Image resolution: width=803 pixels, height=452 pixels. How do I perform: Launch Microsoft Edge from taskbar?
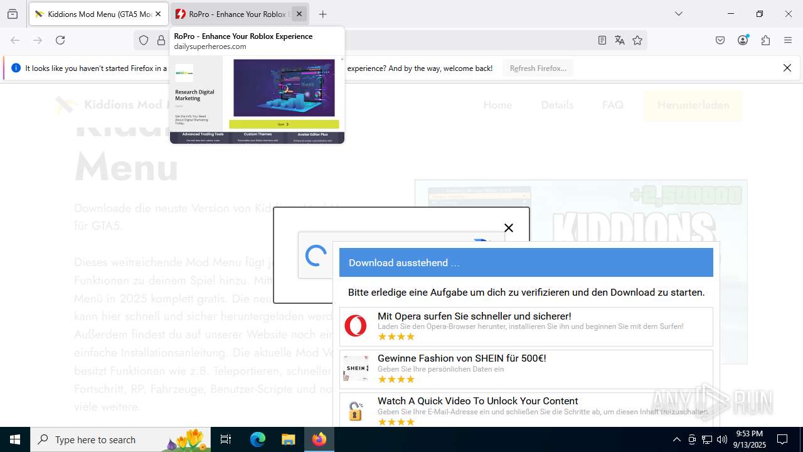(x=258, y=439)
